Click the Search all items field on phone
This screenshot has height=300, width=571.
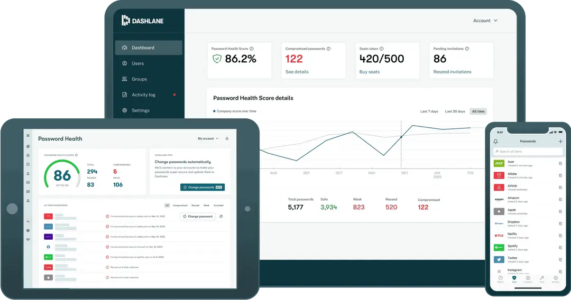528,151
